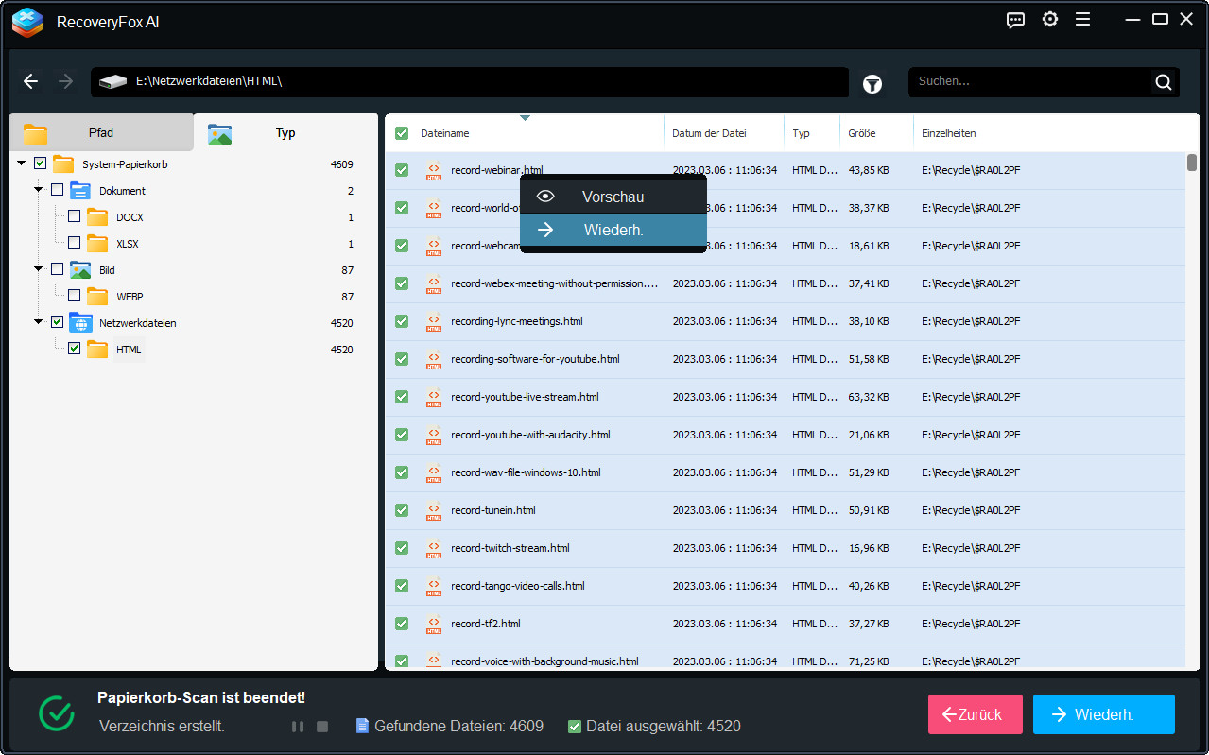Stop the scan with stop icon
This screenshot has width=1209, height=755.
[x=322, y=727]
